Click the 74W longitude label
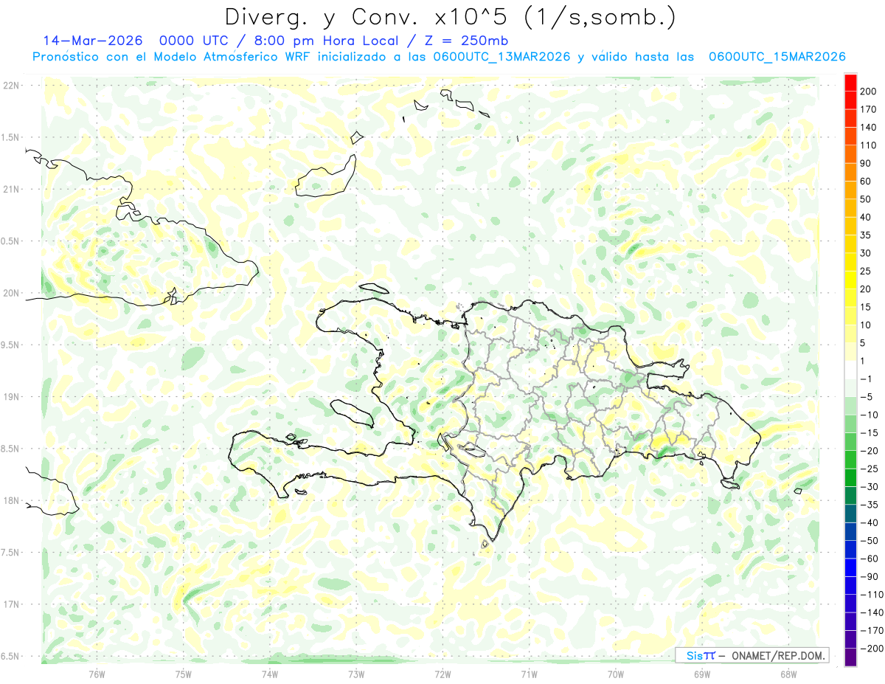 [270, 673]
